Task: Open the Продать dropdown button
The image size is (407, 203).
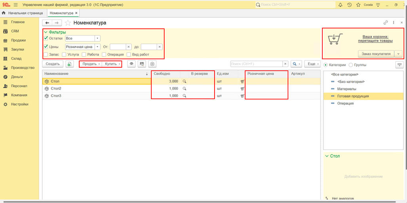Action: pyautogui.click(x=91, y=64)
